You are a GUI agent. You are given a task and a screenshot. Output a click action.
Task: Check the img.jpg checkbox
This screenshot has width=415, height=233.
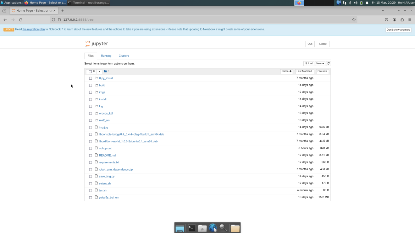[91, 128]
